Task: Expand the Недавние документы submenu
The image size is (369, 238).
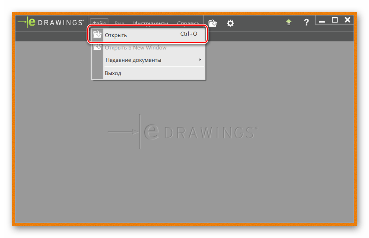Action: coord(133,60)
